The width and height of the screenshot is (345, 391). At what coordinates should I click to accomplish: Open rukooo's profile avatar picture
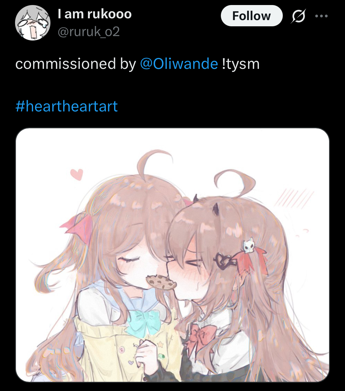[33, 23]
